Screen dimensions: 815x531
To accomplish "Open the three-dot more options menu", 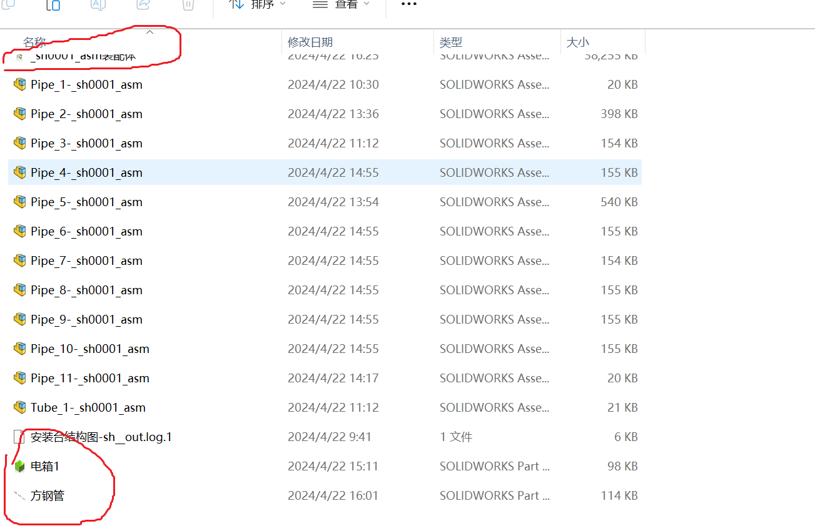I will click(408, 4).
